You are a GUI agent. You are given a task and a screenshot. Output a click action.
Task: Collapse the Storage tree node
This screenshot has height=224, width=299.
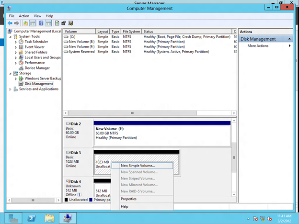[x=10, y=73]
